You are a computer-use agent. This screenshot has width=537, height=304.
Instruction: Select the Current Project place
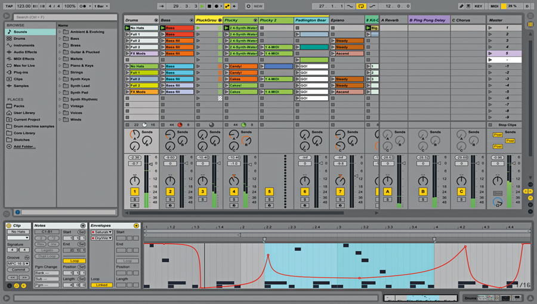pyautogui.click(x=26, y=120)
